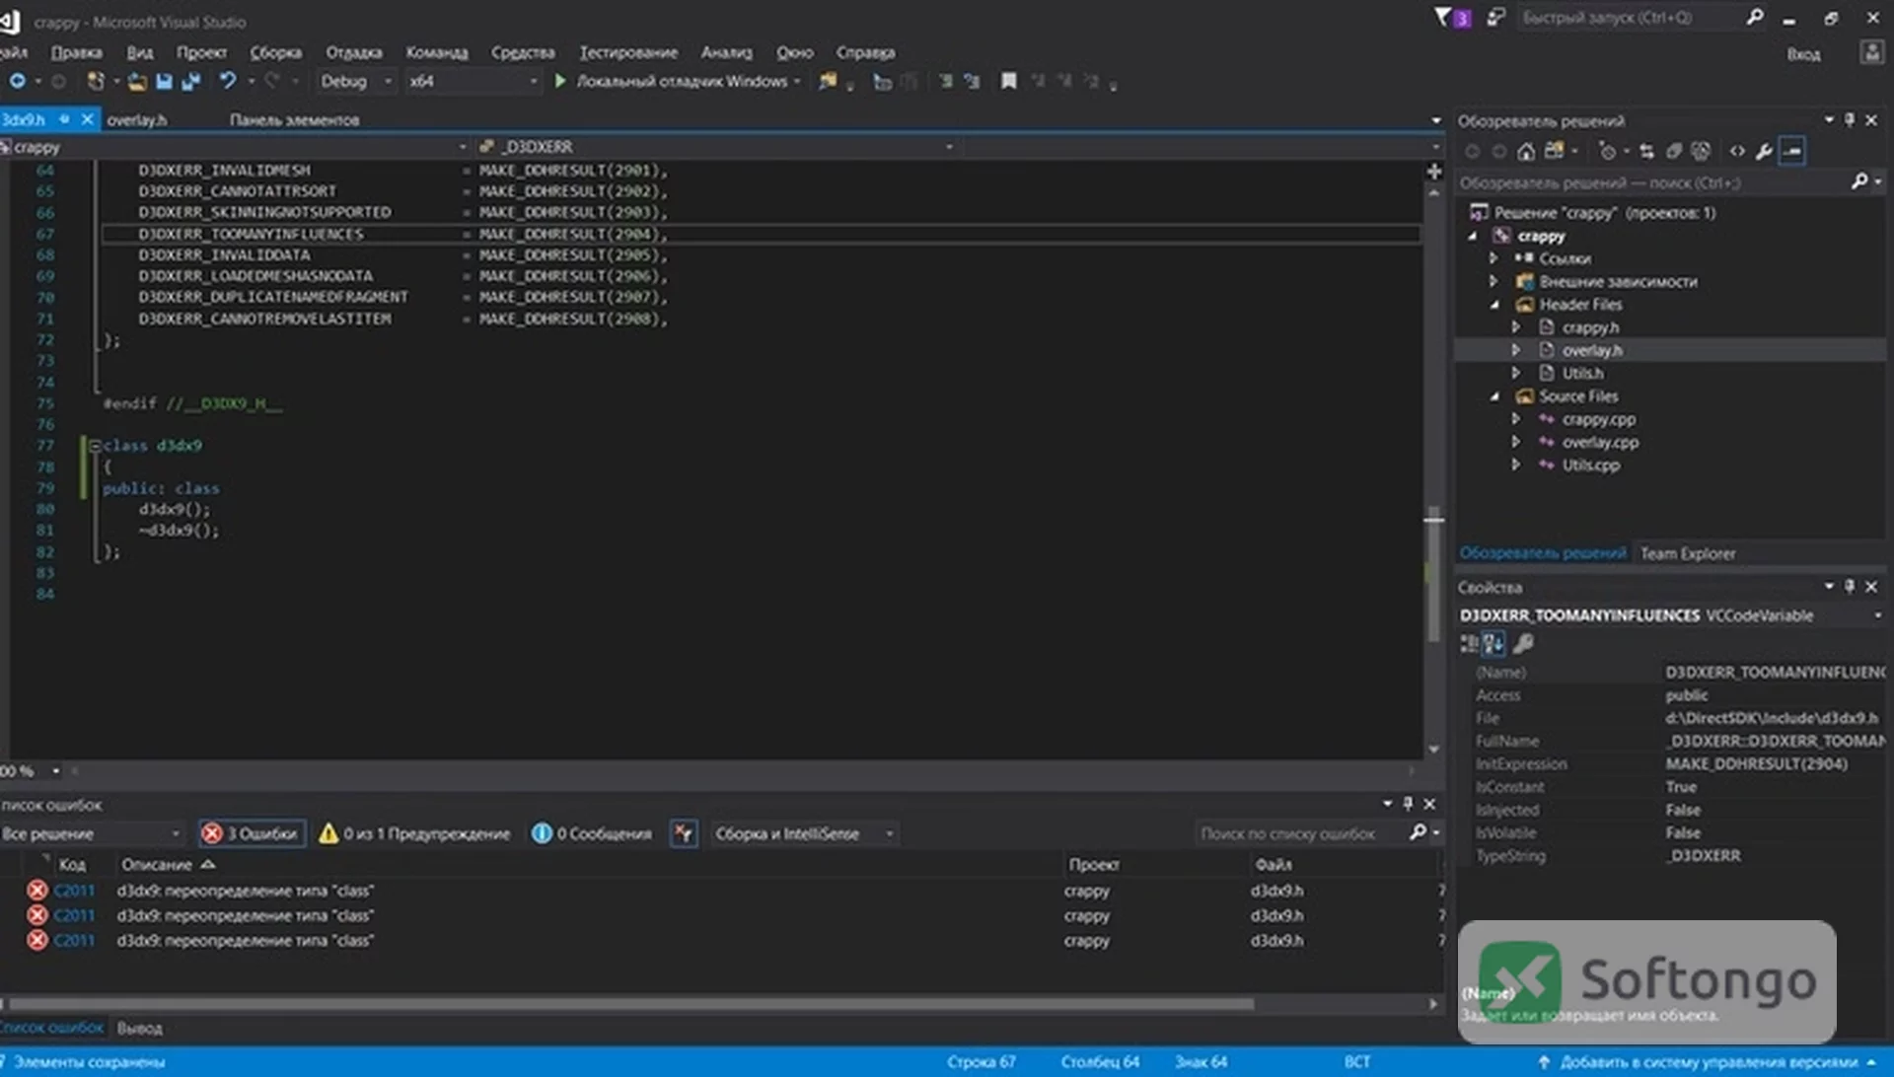The width and height of the screenshot is (1894, 1077).
Task: Toggle bookmark icon in the toolbar
Action: pos(1008,81)
